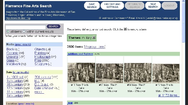Open the first engraving thumbnail in soldiers group

pyautogui.click(x=81, y=73)
